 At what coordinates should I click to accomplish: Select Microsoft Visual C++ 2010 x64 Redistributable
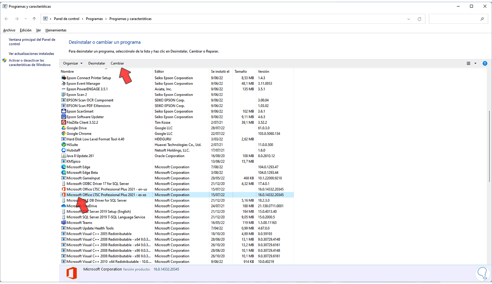click(176, 262)
